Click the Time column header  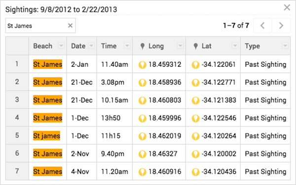114,46
